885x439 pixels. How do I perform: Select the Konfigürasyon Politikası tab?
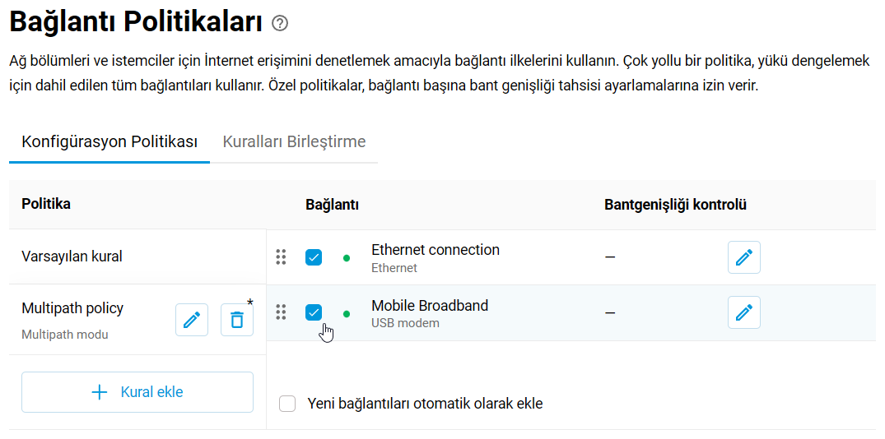click(109, 141)
